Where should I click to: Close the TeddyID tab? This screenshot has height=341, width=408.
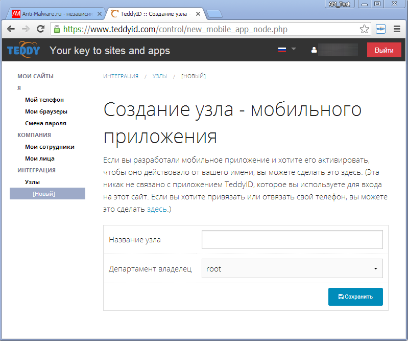pos(198,14)
